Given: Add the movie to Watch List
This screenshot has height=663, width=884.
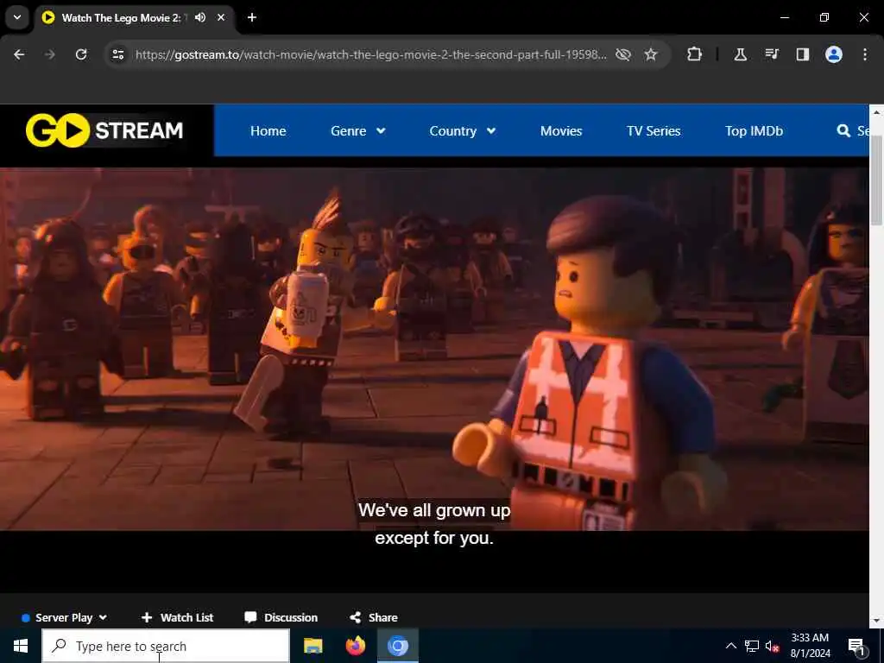Looking at the screenshot, I should point(177,617).
